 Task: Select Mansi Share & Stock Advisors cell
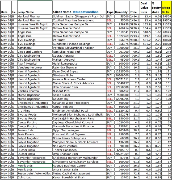[79, 83]
